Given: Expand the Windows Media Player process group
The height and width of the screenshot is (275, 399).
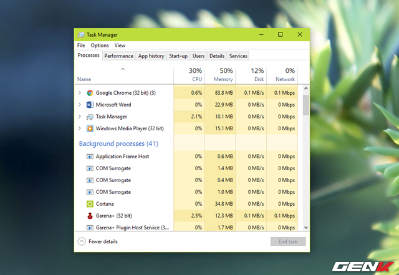Looking at the screenshot, I should point(80,128).
